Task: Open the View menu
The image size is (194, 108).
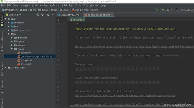Action: [16, 5]
